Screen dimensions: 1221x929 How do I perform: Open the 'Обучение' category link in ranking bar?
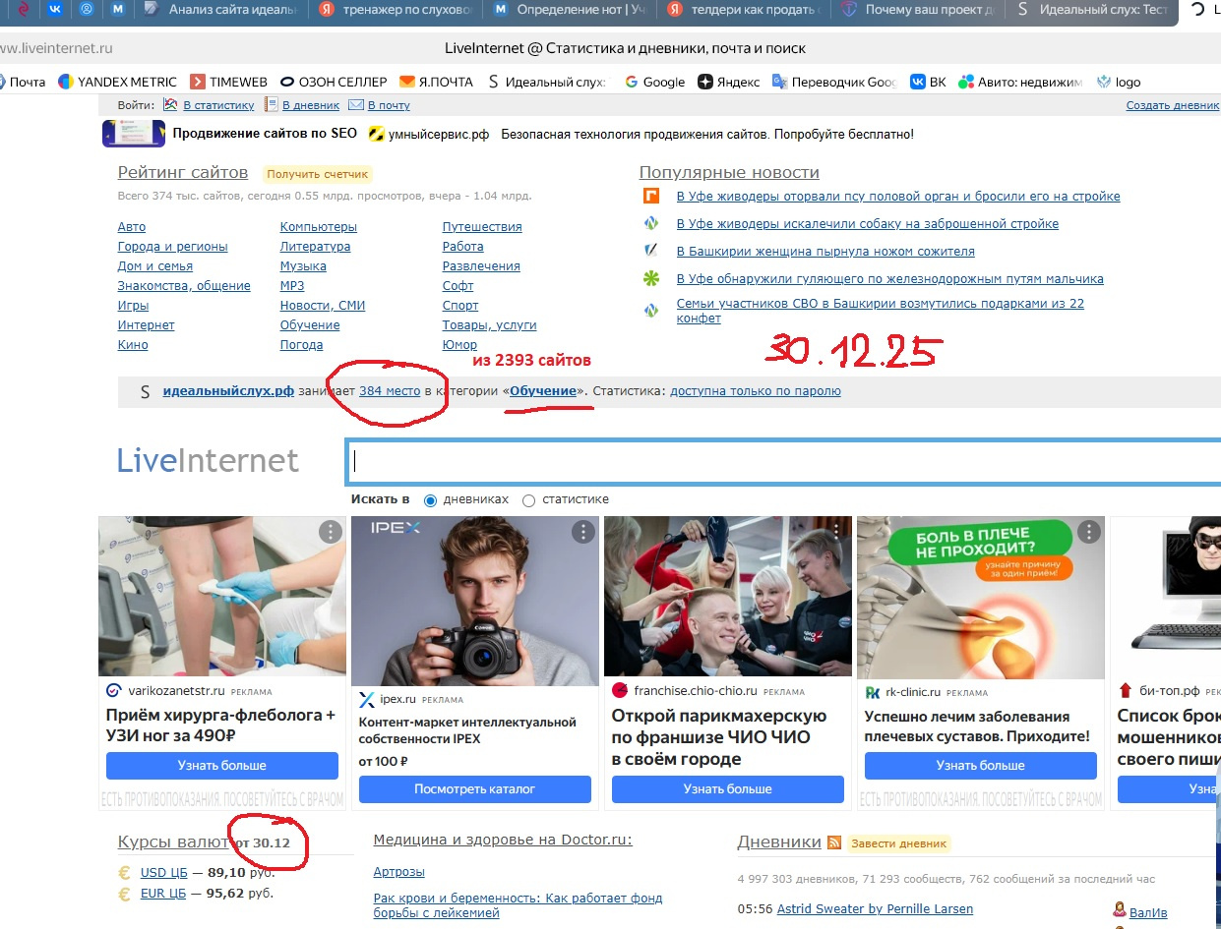click(x=543, y=391)
